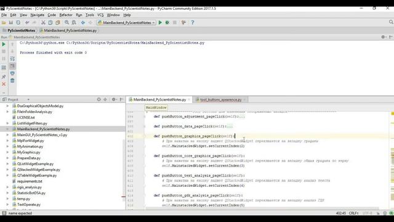Clear console output with the trash icon
394x222 pixels.
pos(12,81)
